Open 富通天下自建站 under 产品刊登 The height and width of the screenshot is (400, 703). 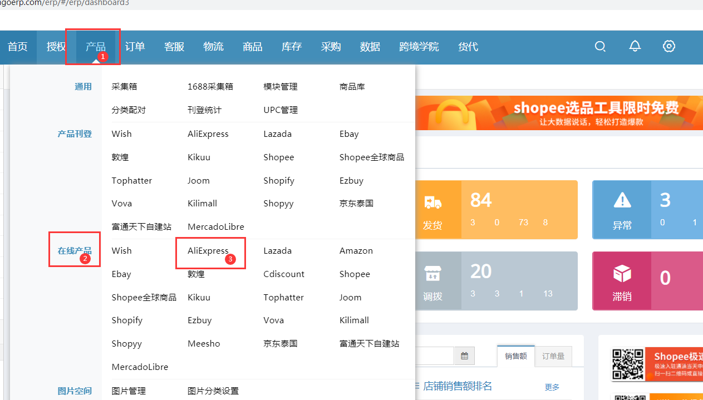[141, 227]
